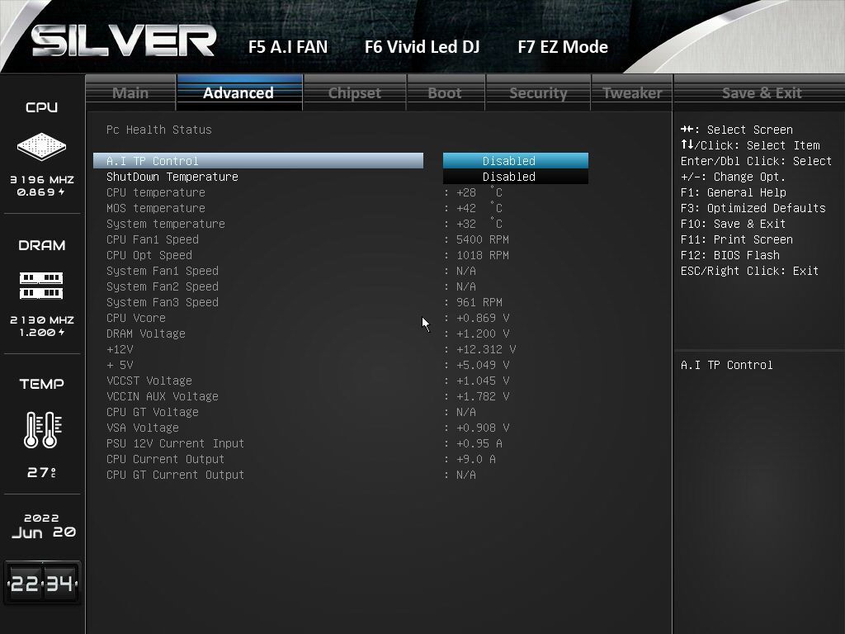
Task: Click the +5.049 V reading
Action: click(x=483, y=365)
